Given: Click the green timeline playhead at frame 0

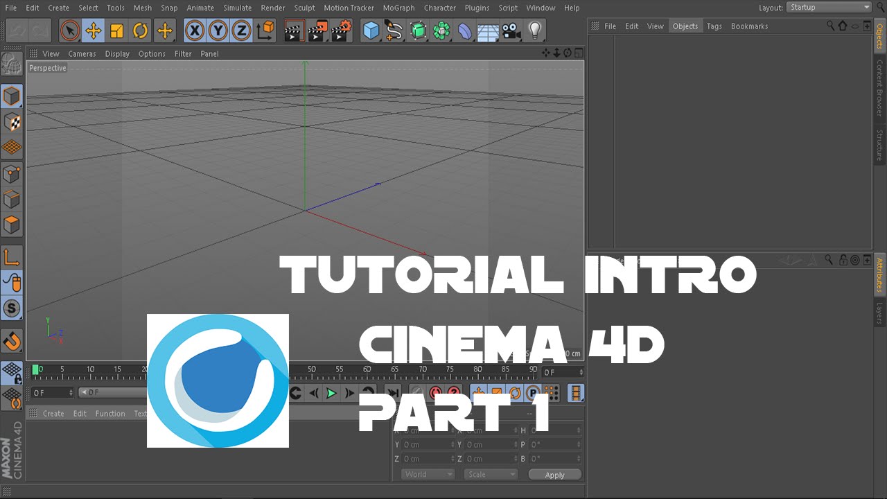Looking at the screenshot, I should point(35,370).
